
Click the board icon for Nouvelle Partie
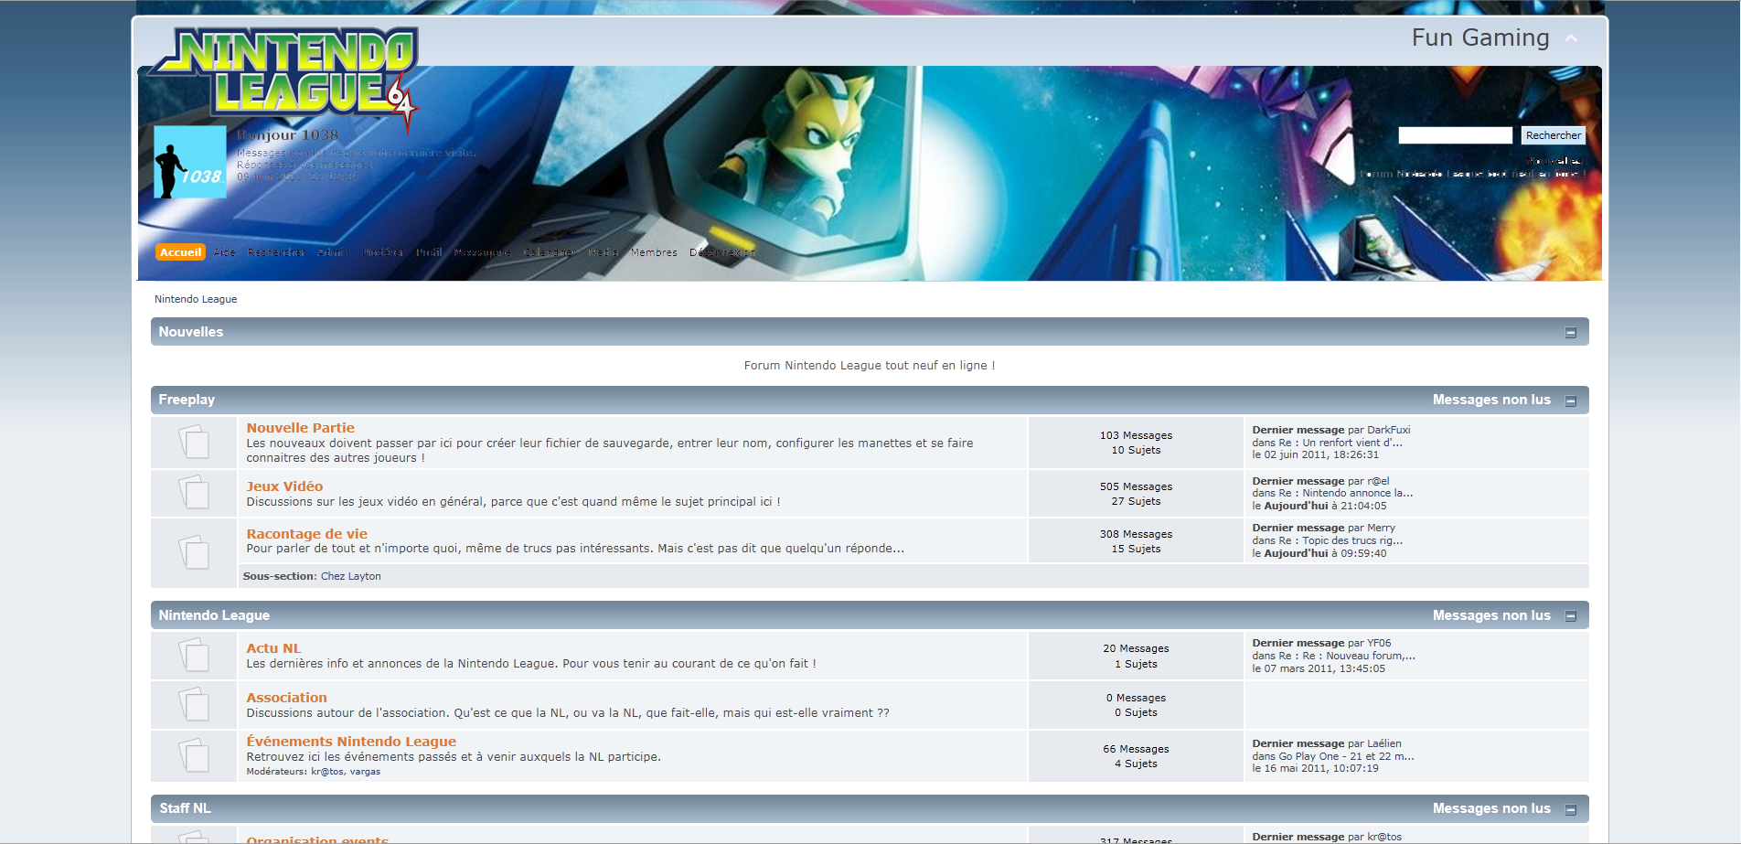coord(193,443)
